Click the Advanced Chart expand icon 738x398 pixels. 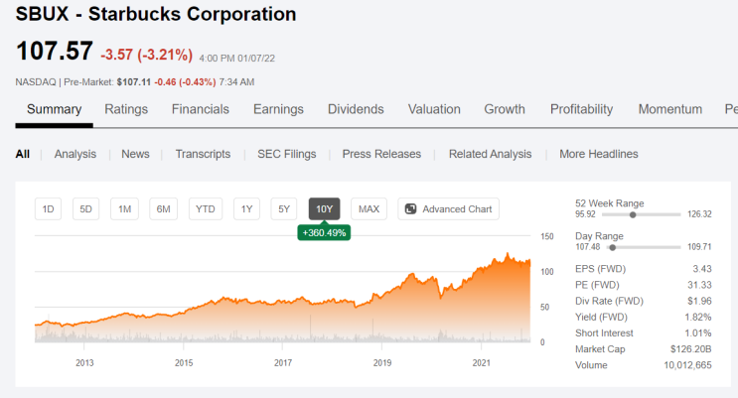410,208
